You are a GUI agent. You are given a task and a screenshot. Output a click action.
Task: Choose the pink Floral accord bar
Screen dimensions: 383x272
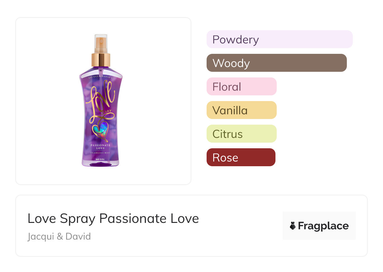click(241, 87)
